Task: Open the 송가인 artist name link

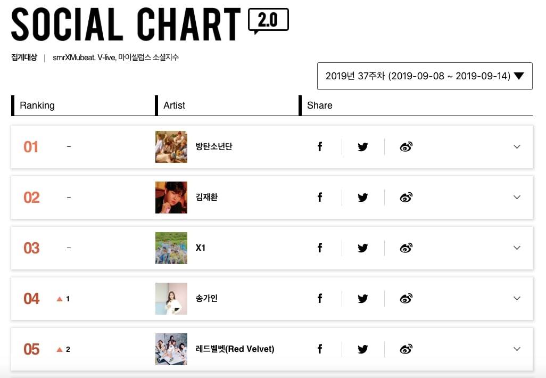Action: click(x=206, y=299)
